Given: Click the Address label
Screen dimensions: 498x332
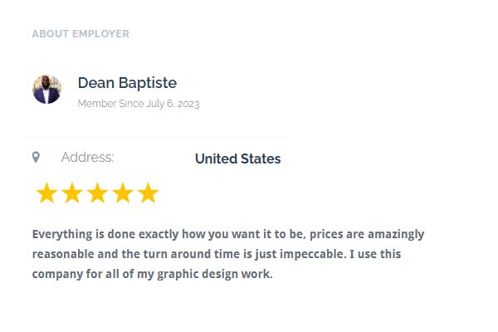Looking at the screenshot, I should point(87,157).
